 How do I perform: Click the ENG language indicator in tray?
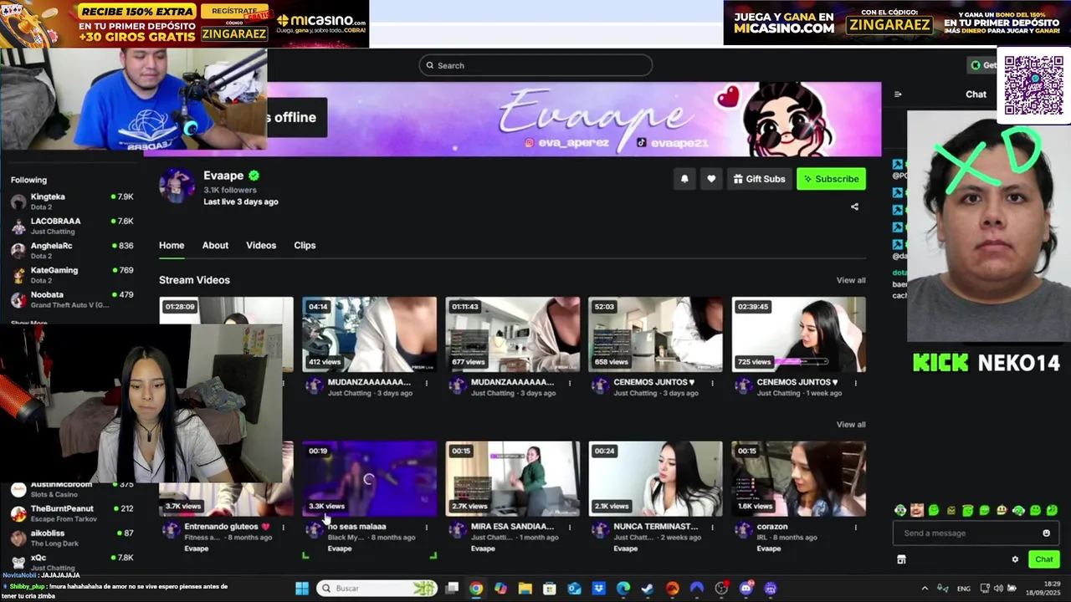964,589
